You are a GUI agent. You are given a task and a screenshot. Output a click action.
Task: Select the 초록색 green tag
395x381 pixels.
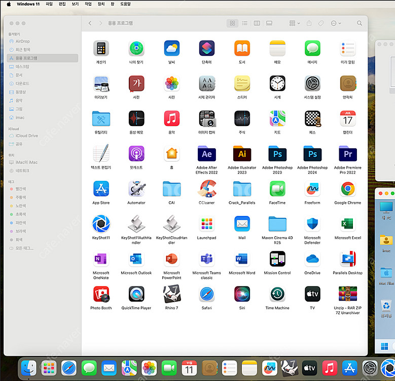pos(42,214)
